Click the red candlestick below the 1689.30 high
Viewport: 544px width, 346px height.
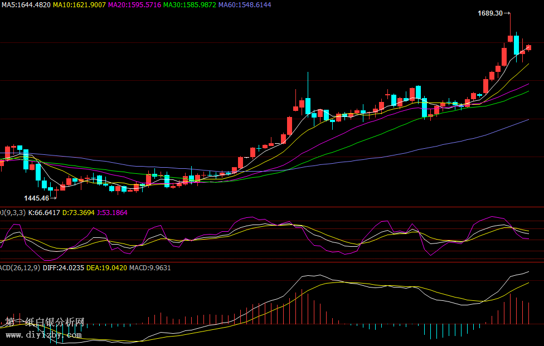pos(510,38)
